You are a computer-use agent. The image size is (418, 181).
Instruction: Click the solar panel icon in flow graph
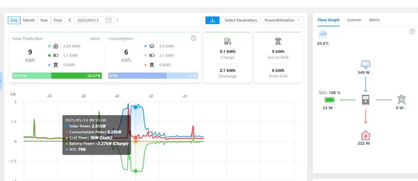pyautogui.click(x=365, y=64)
